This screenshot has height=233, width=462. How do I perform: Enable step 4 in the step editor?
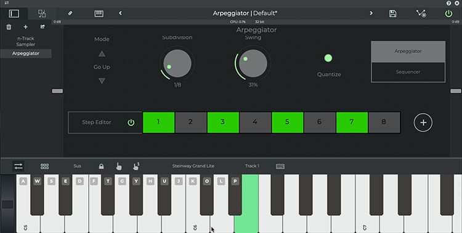click(255, 122)
